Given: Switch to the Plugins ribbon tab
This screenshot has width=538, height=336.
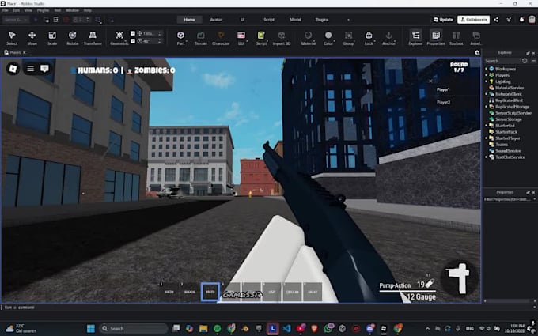Looking at the screenshot, I should [x=322, y=20].
